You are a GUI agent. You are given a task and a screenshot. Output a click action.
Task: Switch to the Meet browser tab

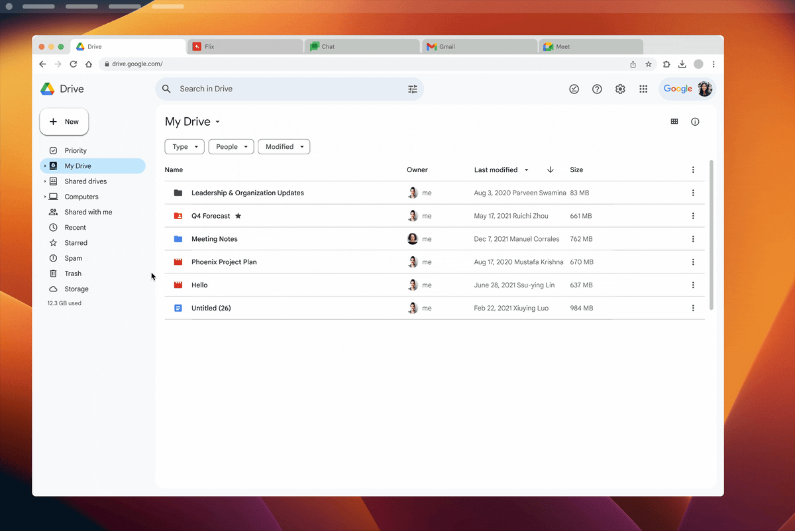coord(590,47)
